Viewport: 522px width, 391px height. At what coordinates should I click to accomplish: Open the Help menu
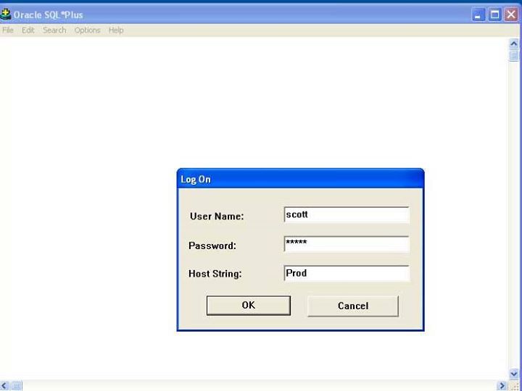click(116, 30)
